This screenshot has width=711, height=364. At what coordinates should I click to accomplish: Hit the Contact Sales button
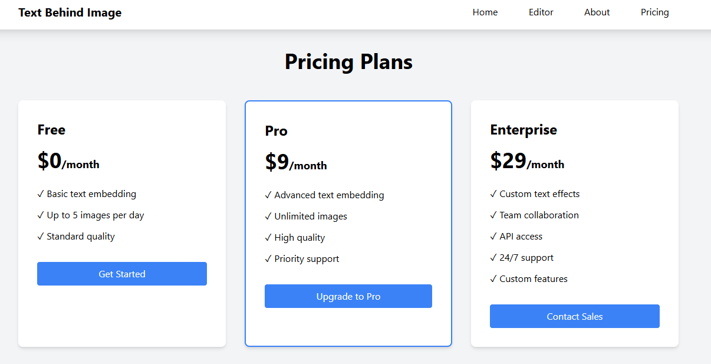pyautogui.click(x=574, y=316)
